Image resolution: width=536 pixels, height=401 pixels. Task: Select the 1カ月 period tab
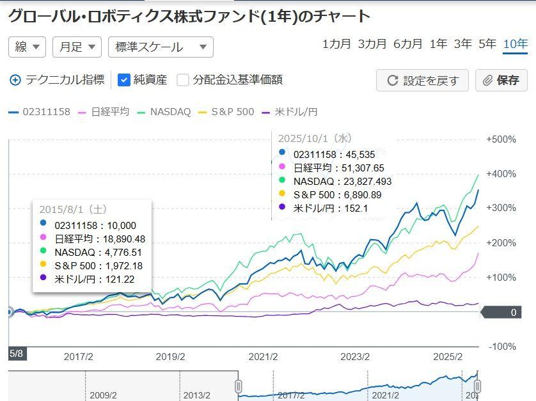tap(336, 44)
